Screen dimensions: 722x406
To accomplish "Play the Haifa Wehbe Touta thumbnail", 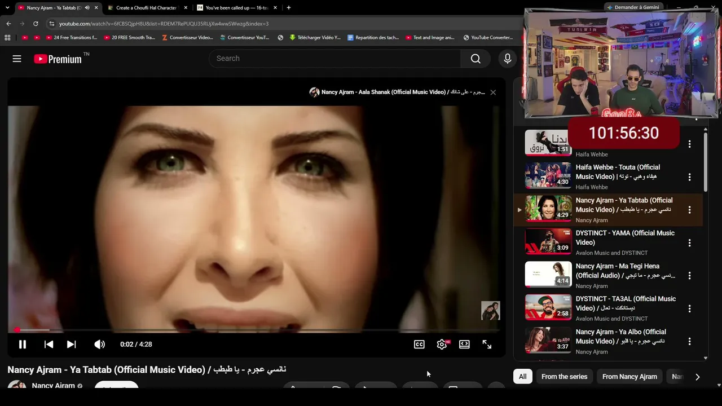I will (548, 175).
